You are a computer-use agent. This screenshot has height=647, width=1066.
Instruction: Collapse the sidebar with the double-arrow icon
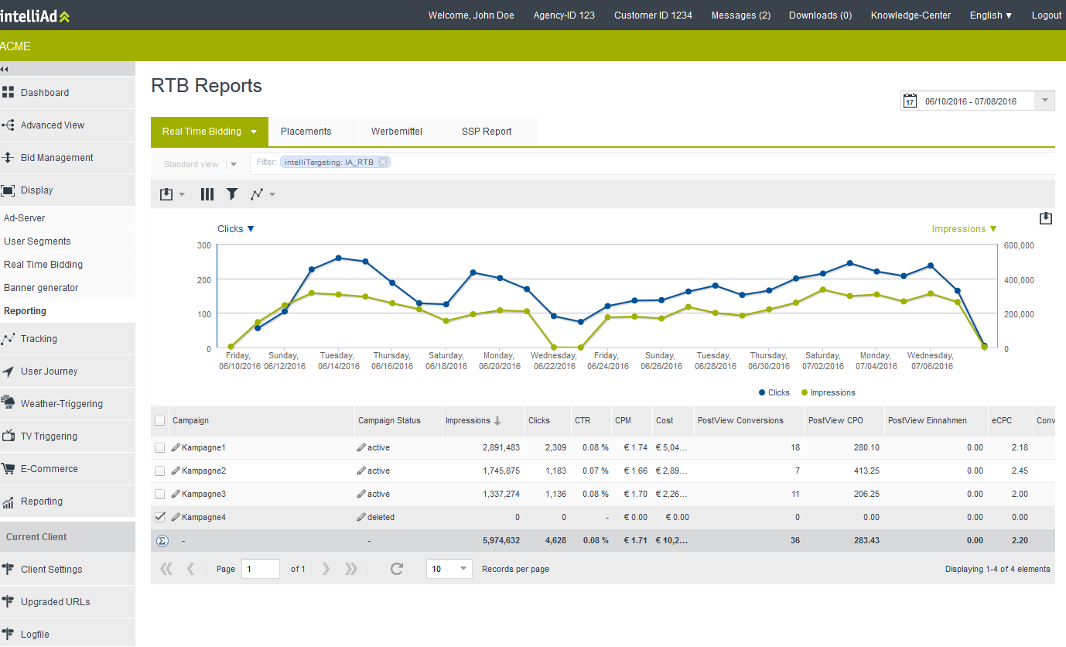[5, 69]
